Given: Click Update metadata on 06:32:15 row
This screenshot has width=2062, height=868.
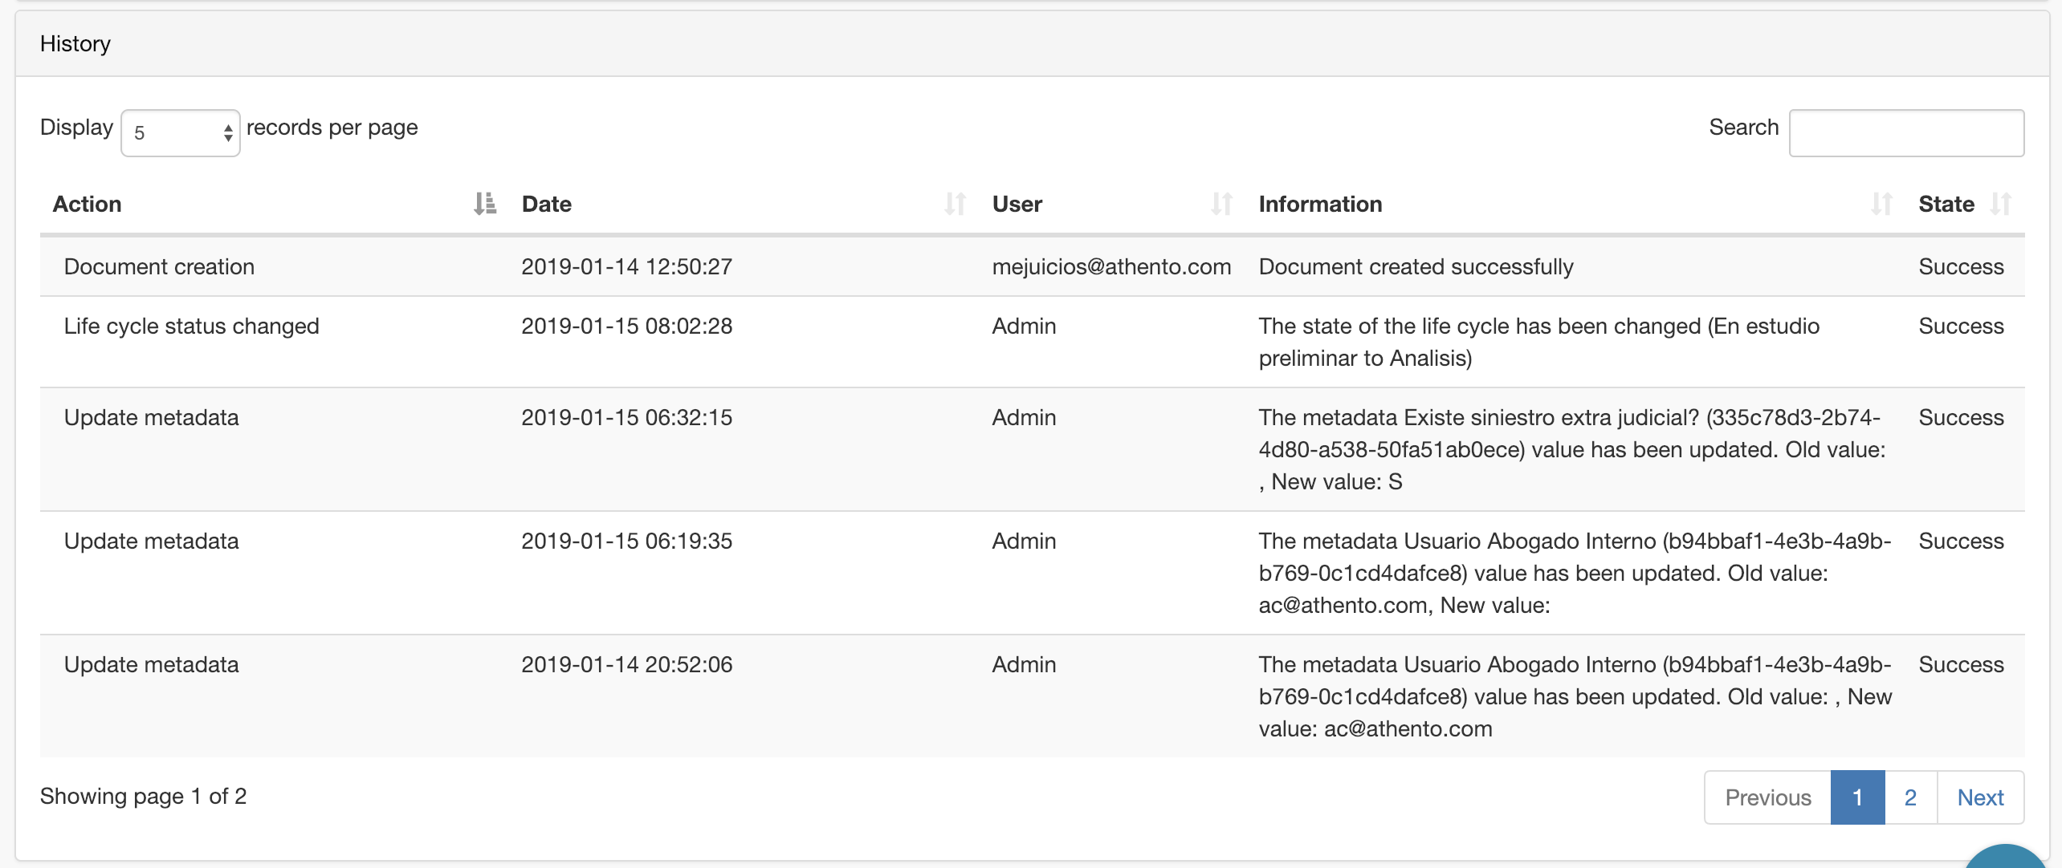Looking at the screenshot, I should tap(151, 417).
